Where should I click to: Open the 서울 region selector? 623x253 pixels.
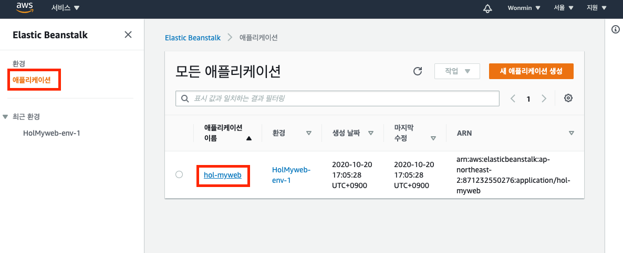pos(564,7)
